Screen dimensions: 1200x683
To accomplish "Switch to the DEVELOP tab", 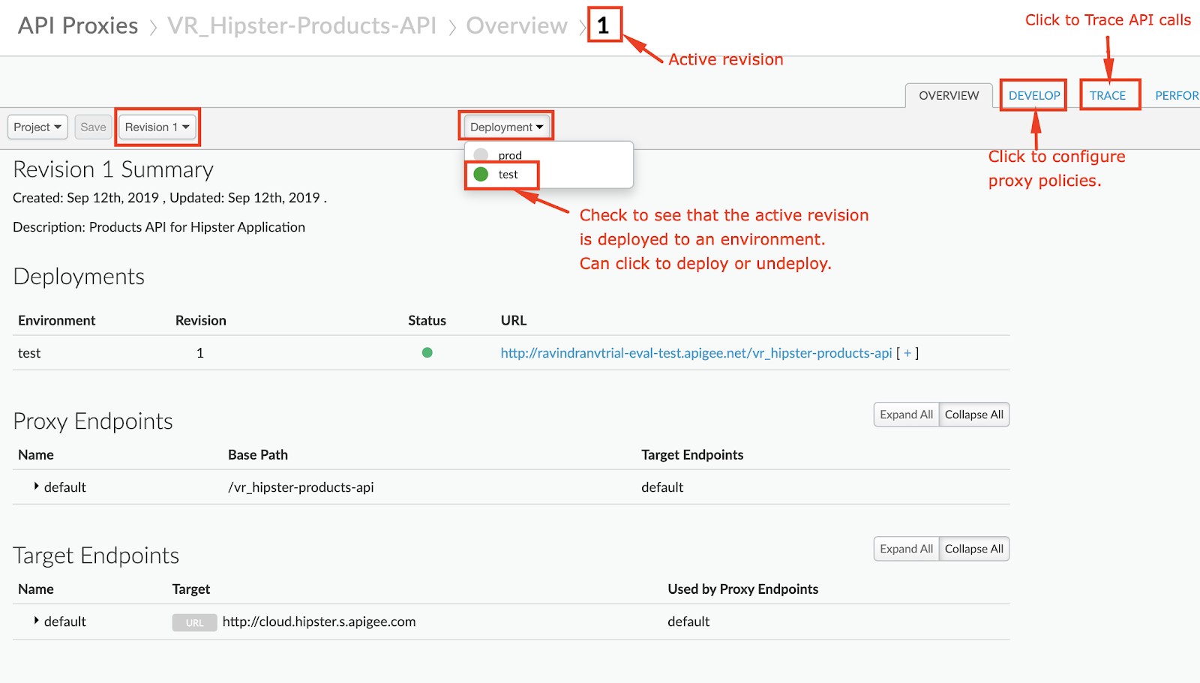I will [x=1034, y=95].
